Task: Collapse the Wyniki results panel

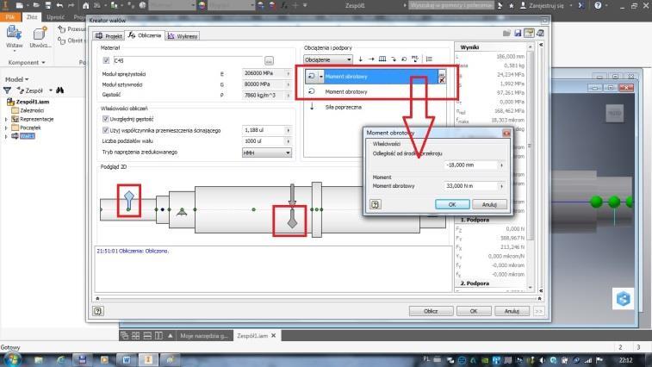Action: (541, 45)
